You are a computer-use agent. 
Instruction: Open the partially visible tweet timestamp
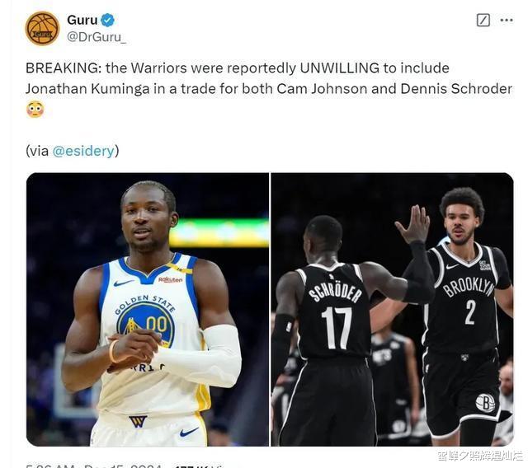[93, 466]
